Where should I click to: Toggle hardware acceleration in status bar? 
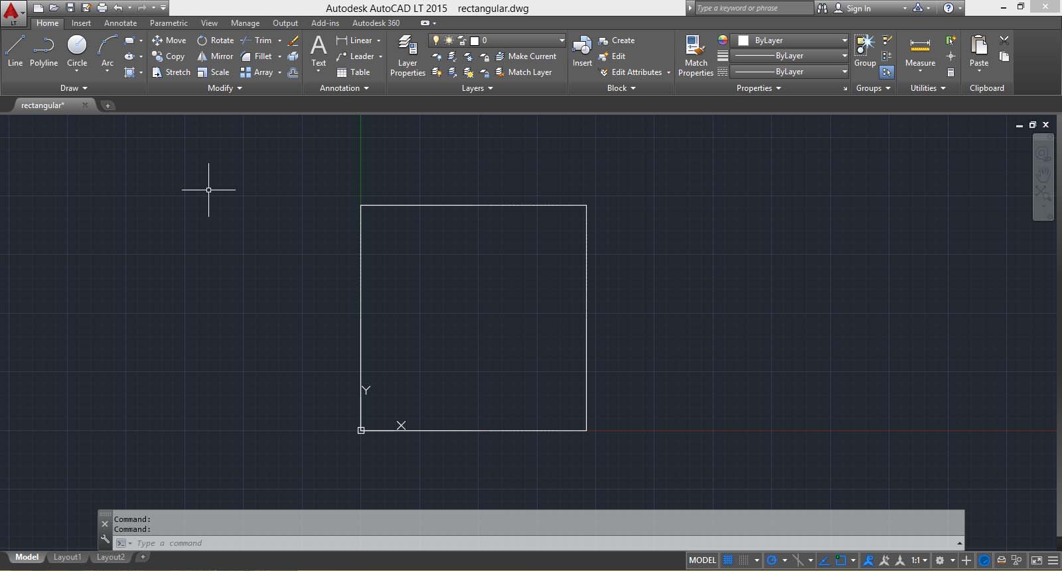coord(984,560)
